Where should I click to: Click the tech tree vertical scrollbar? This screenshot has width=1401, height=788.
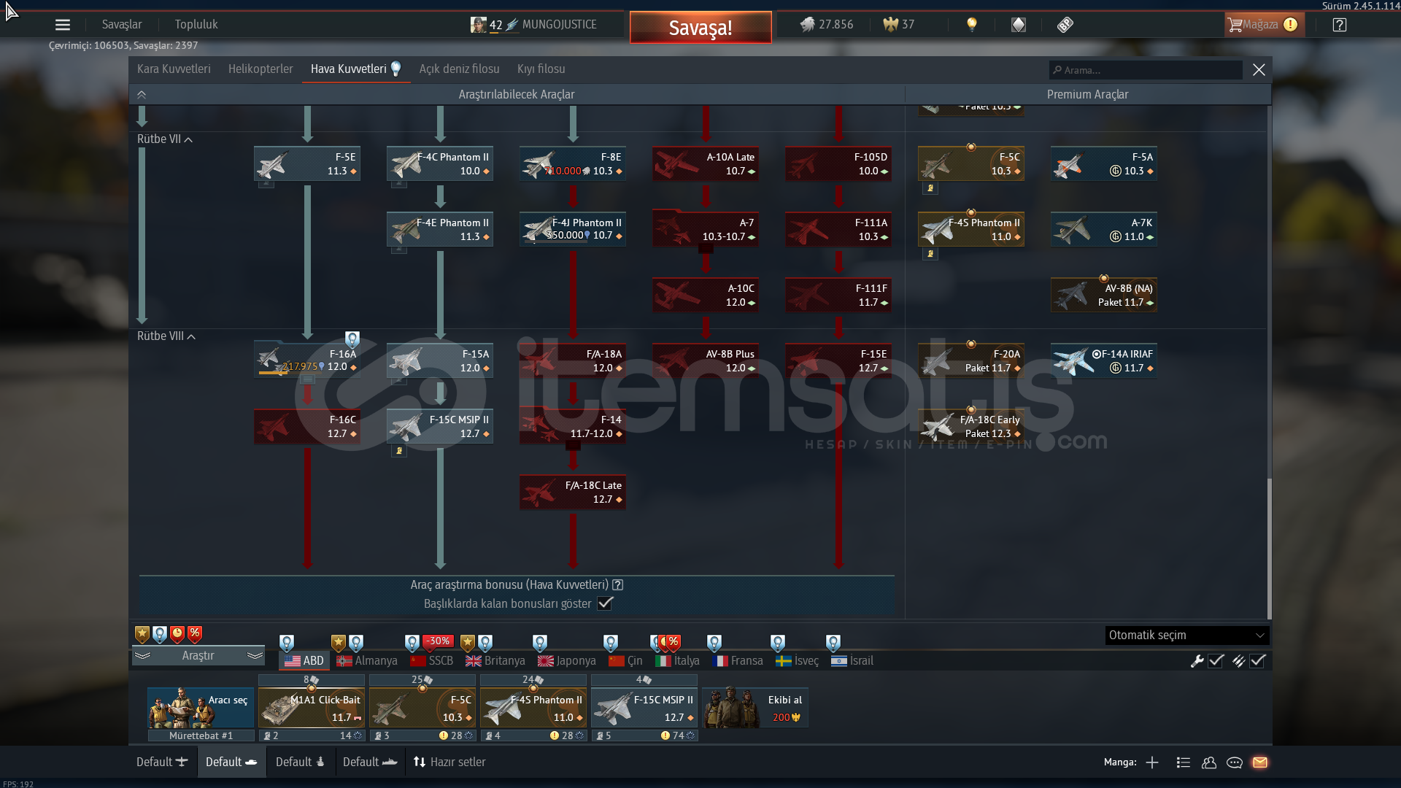[1269, 549]
